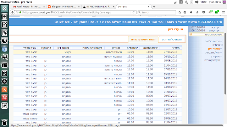The image size is (227, 127).
Task: Sort by the סוג דיון column header
Action: point(113,48)
